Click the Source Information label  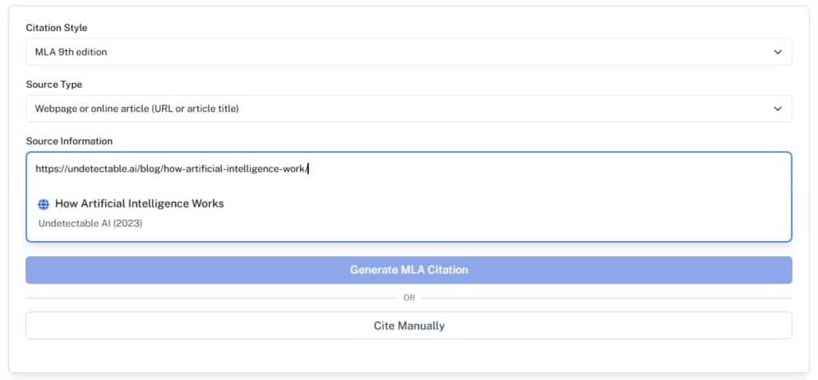(x=69, y=141)
